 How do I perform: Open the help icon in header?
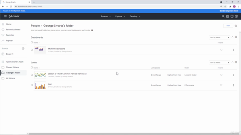232,16
